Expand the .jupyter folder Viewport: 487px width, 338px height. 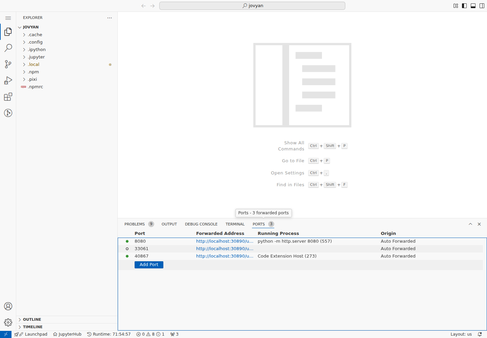(x=67, y=57)
